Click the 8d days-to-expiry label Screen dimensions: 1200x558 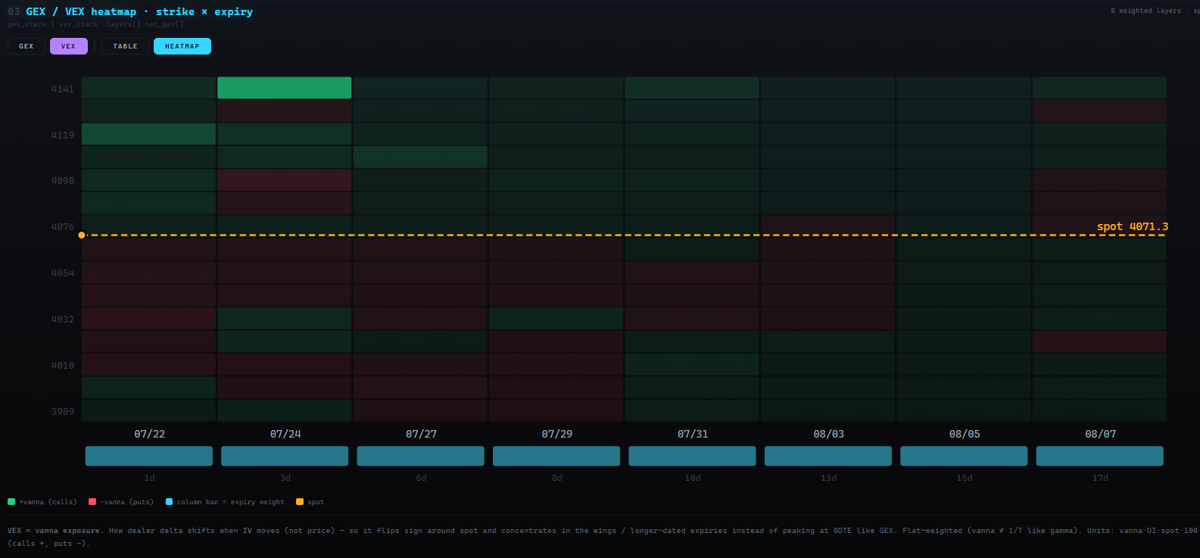[x=557, y=478]
